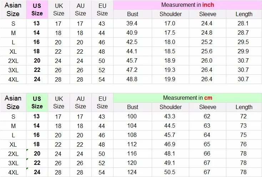262x177 pixels.
Task: Click bust value 39.4 for size S
Action: click(132, 24)
